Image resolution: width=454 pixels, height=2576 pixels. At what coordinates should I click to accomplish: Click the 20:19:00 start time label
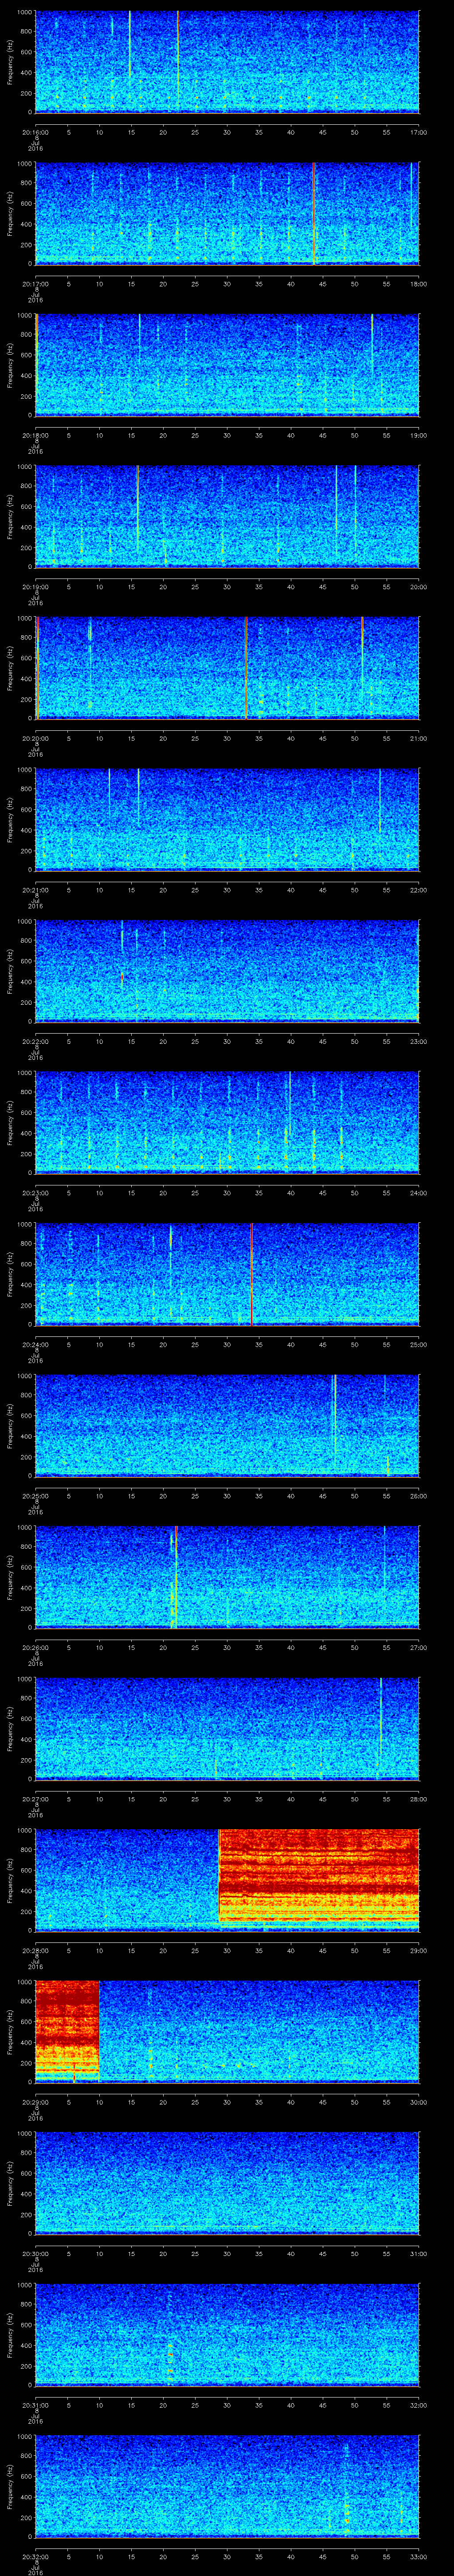[35, 587]
